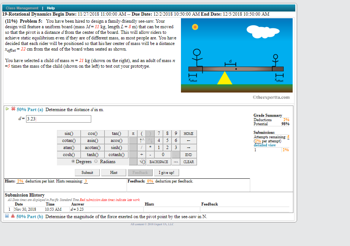Open the Hint for this problem
The width and height of the screenshot is (350, 246).
click(114, 172)
